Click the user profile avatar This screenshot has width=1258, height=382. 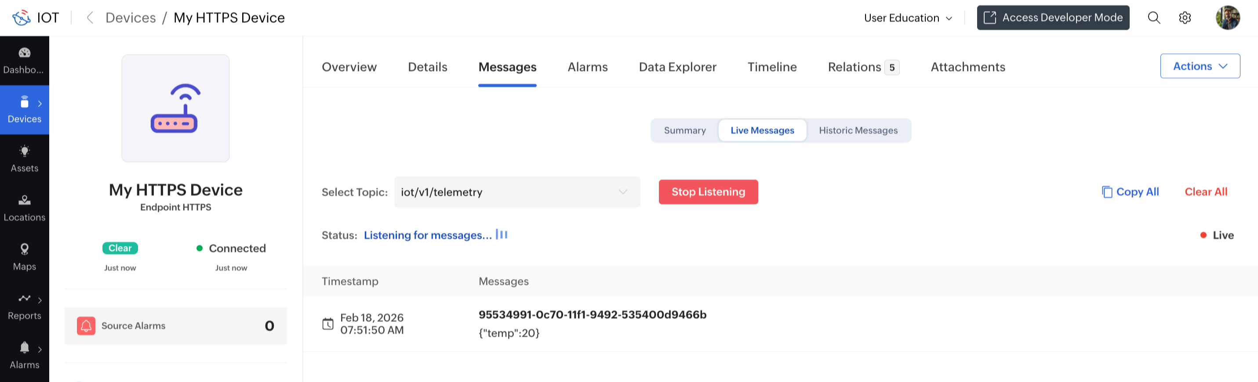[x=1227, y=18]
